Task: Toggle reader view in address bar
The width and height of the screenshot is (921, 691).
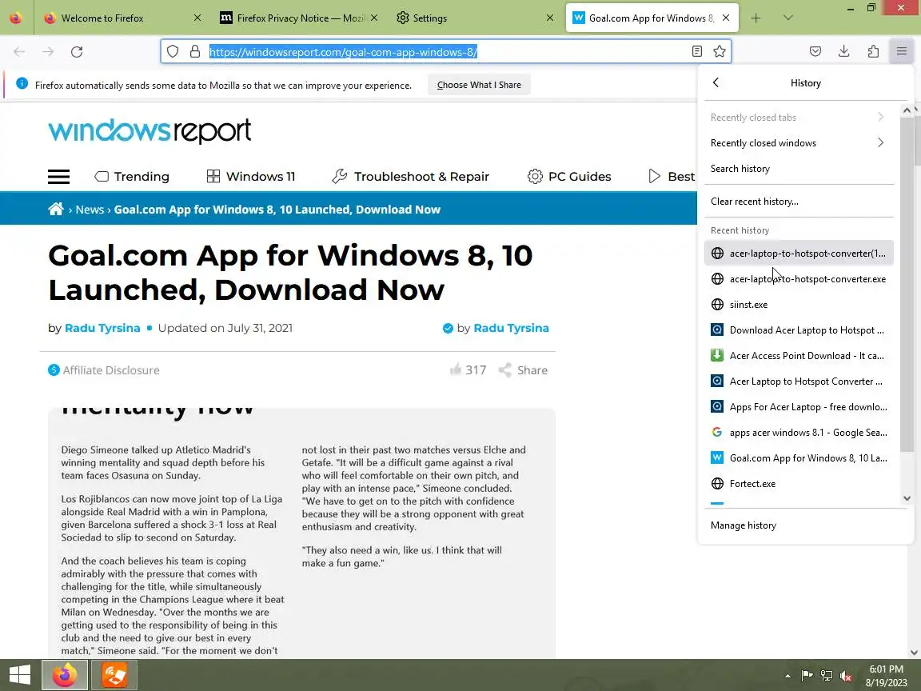Action: coord(696,52)
